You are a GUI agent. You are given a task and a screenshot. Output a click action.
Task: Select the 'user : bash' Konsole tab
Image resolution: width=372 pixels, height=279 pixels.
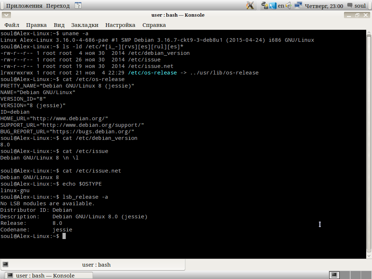[x=93, y=265]
